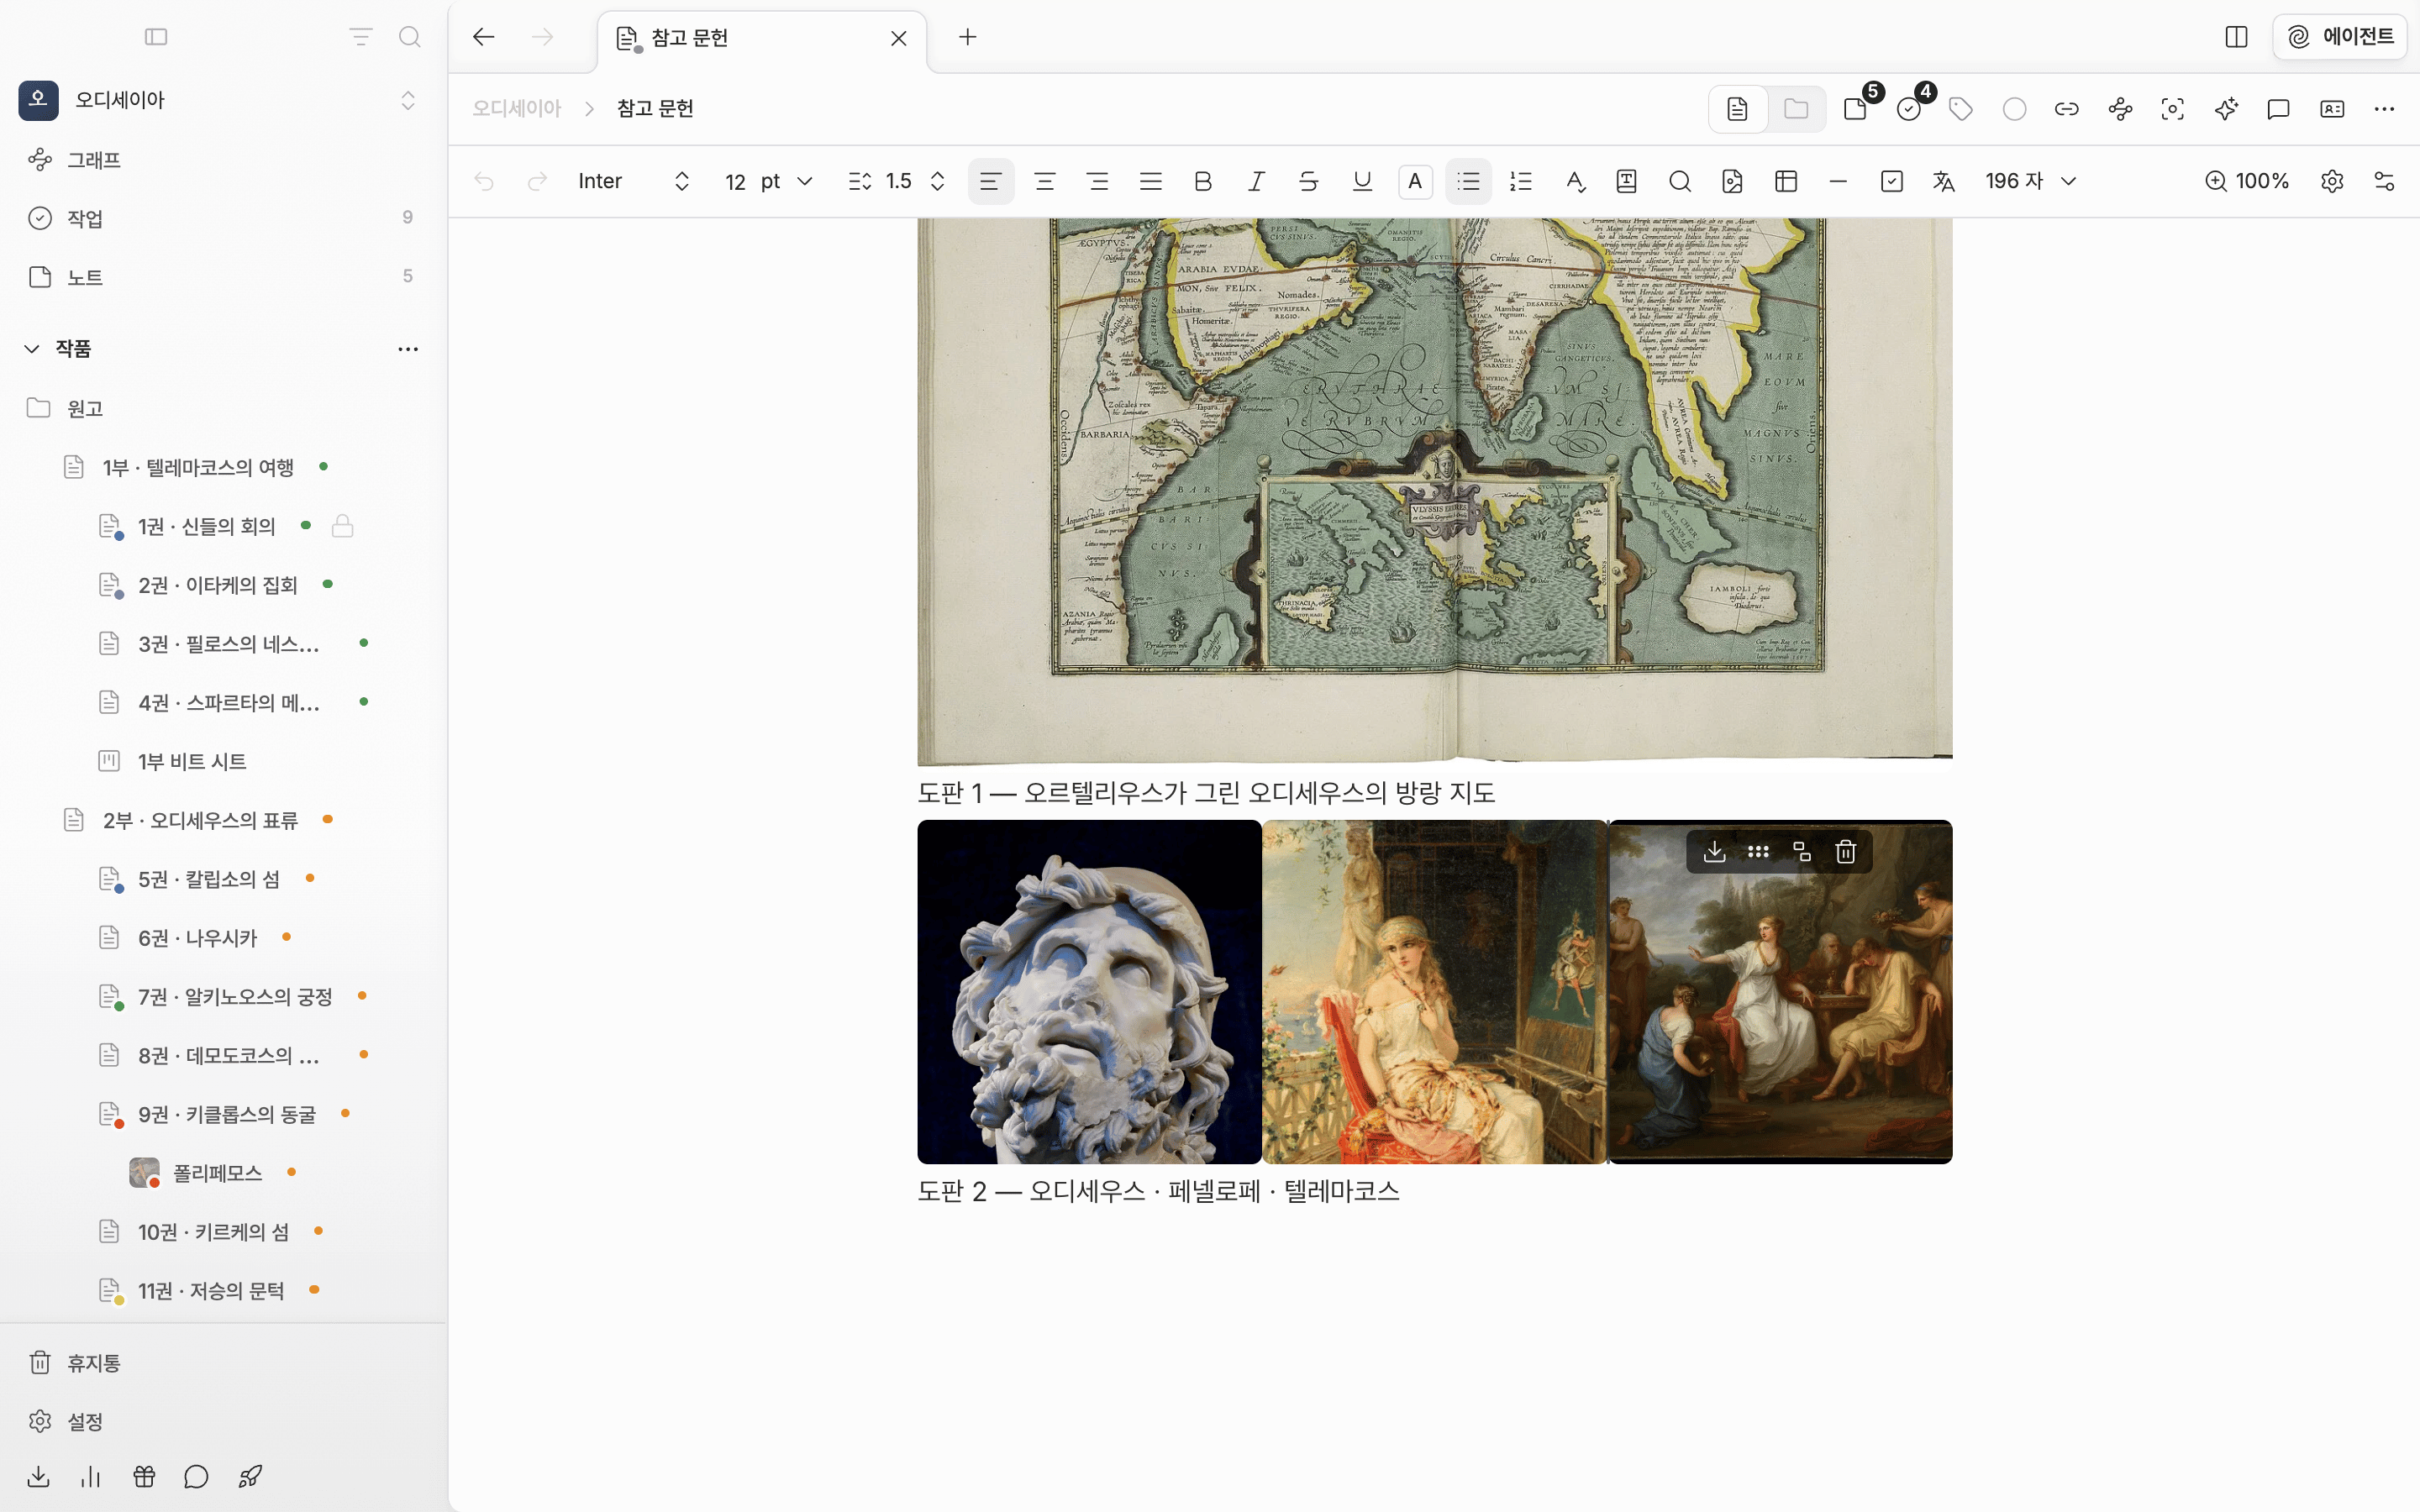Select the 참고 문헌 tab
The height and width of the screenshot is (1512, 2420).
click(761, 38)
